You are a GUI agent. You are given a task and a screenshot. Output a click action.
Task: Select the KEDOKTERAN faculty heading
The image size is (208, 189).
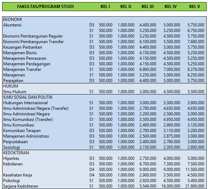pyautogui.click(x=16, y=153)
